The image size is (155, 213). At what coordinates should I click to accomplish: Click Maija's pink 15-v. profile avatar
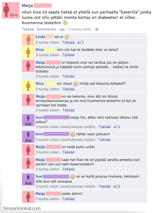pyautogui.click(x=11, y=10)
